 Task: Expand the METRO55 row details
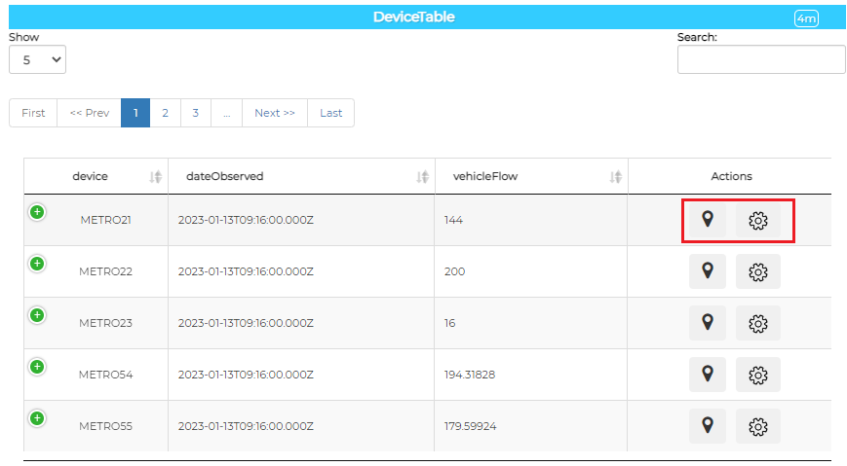pos(37,418)
